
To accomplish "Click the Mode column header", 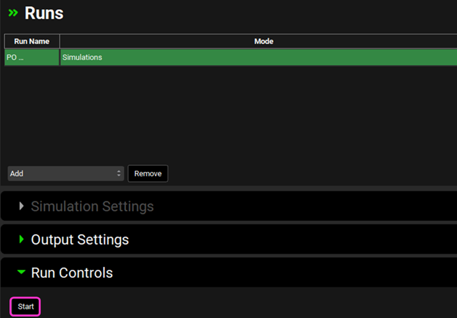I will tap(263, 41).
